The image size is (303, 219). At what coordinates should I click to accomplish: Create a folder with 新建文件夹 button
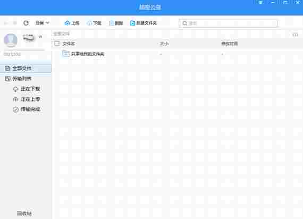tap(144, 23)
